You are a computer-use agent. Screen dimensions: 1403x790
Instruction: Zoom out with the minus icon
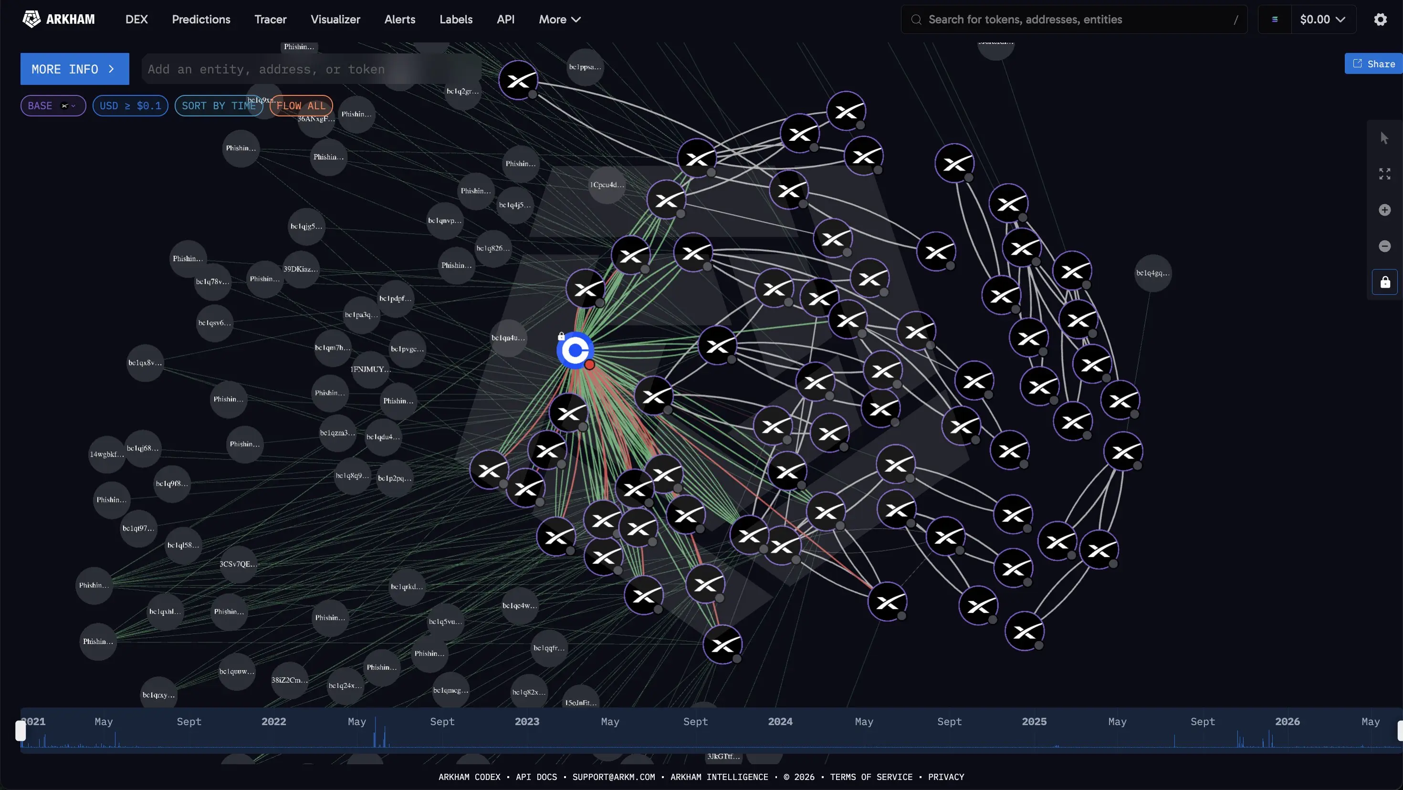(1384, 246)
